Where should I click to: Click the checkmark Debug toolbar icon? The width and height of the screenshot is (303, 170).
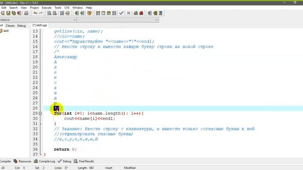point(121,13)
